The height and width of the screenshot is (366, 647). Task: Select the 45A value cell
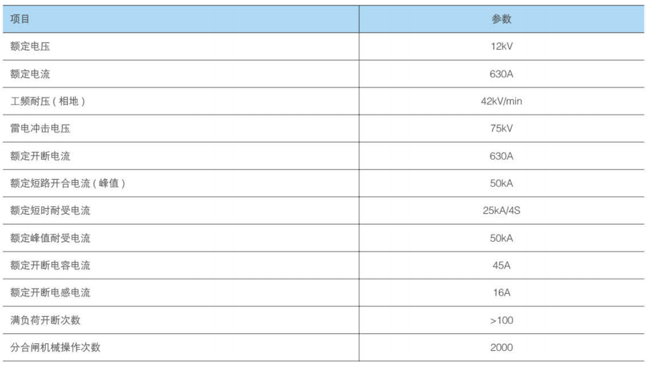pyautogui.click(x=501, y=265)
